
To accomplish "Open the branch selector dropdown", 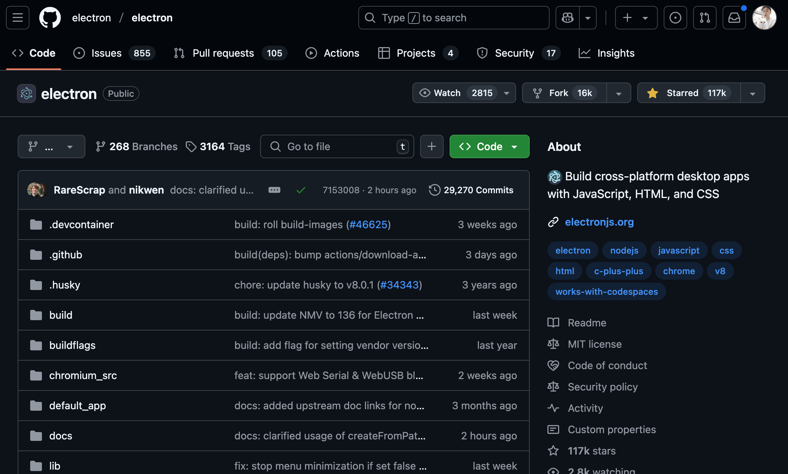I will point(51,146).
